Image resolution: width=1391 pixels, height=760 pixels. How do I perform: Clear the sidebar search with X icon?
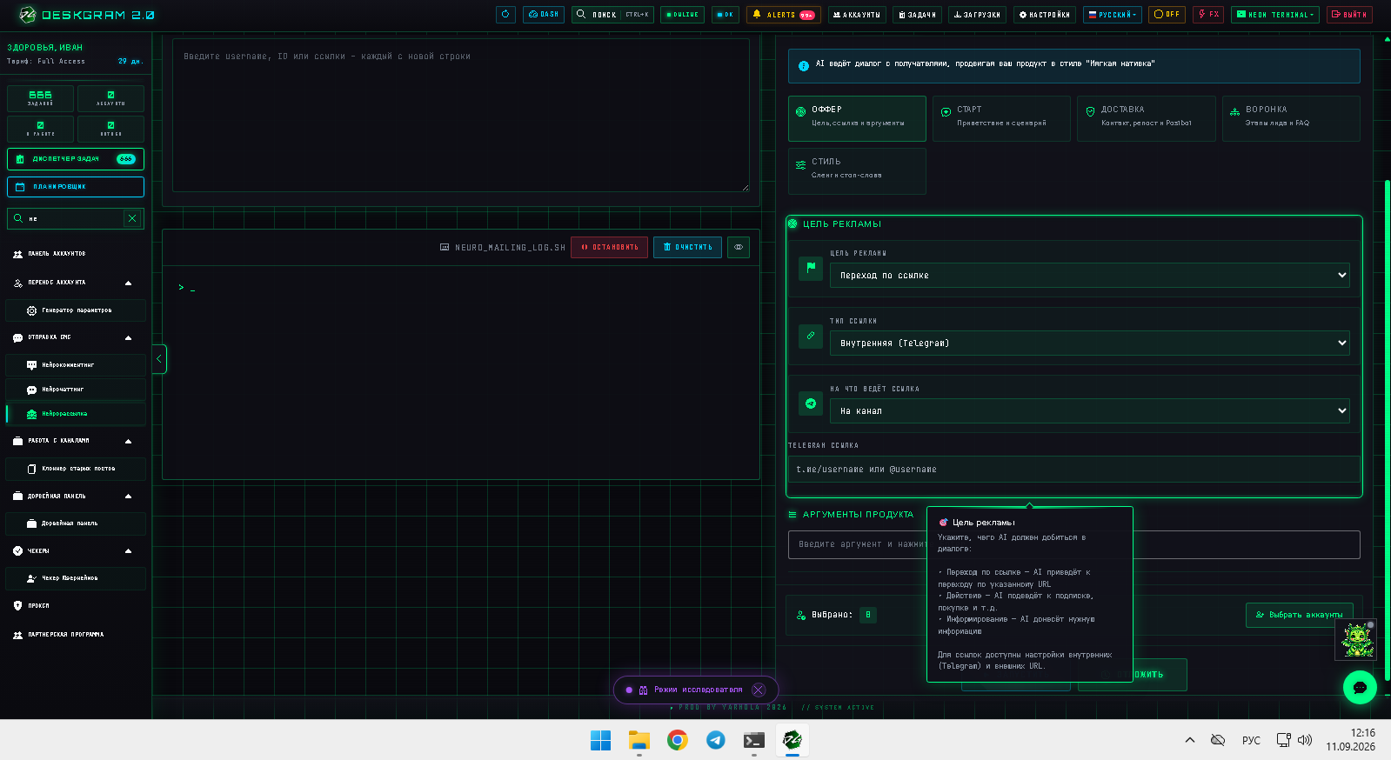pyautogui.click(x=132, y=218)
